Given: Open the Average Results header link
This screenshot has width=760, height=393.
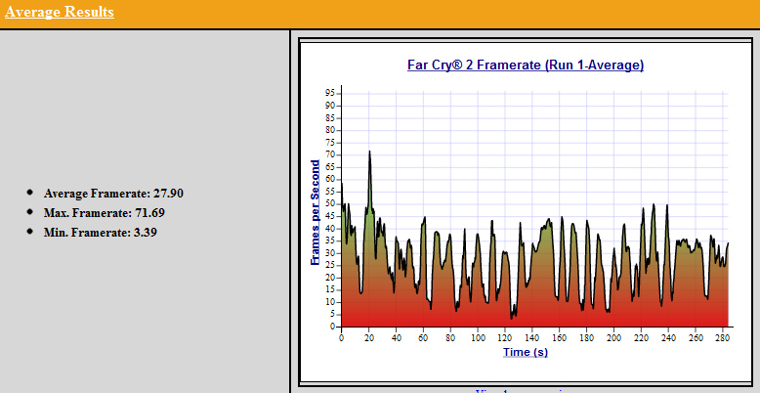Looking at the screenshot, I should [x=59, y=13].
